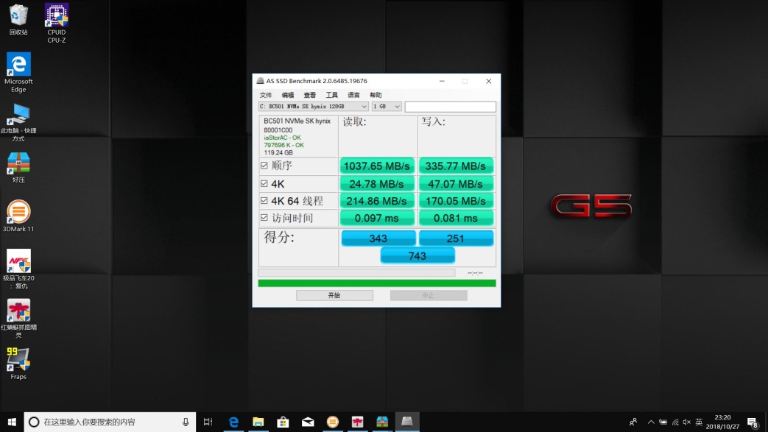This screenshot has height=432, width=768.
Task: Open the 工具 menu
Action: tap(331, 94)
